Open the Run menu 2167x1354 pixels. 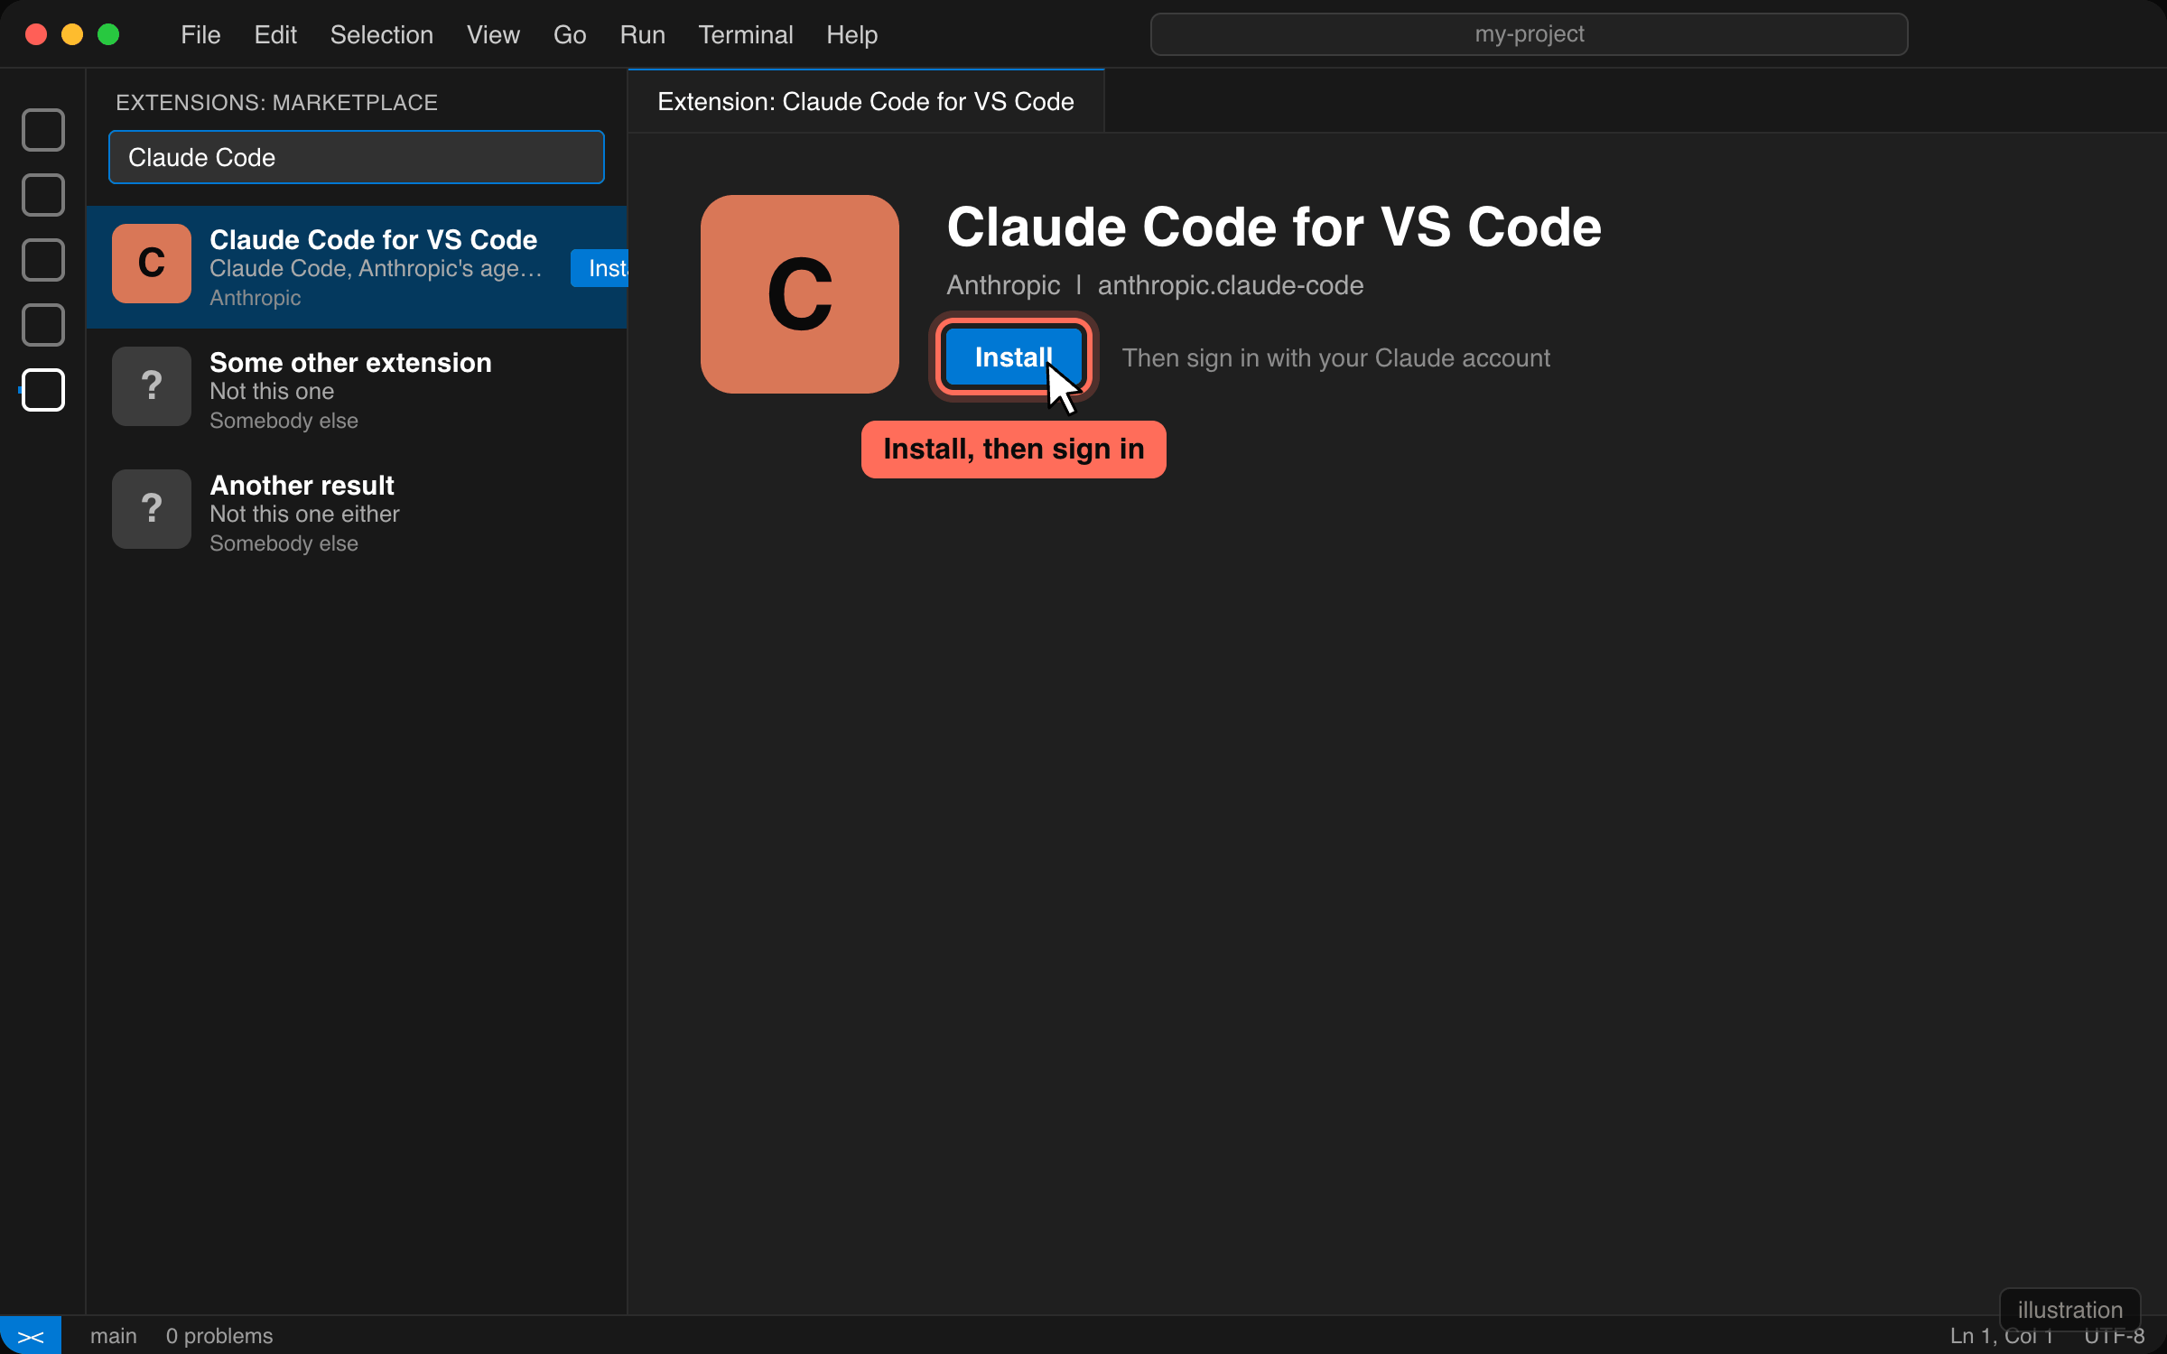point(642,34)
